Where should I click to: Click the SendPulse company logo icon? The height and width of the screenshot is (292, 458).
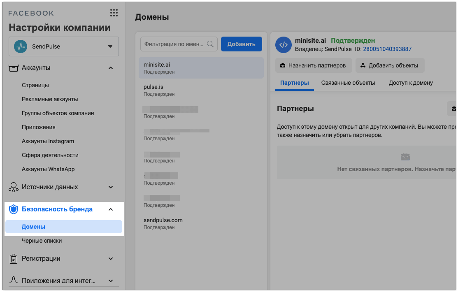[21, 46]
